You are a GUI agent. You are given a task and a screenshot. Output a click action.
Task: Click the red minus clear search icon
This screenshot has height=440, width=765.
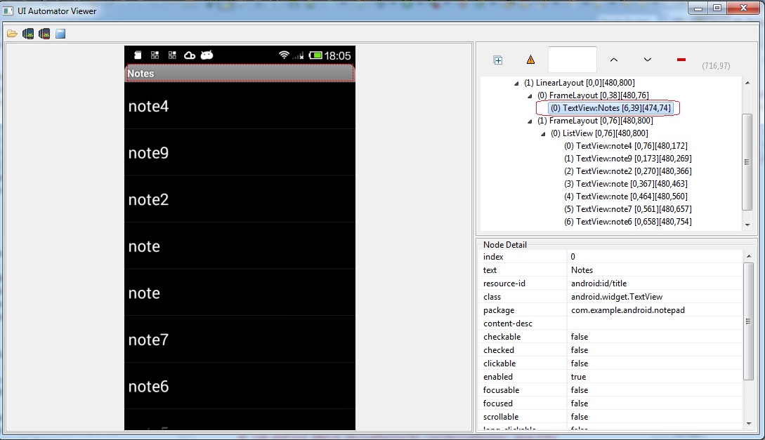pyautogui.click(x=681, y=60)
